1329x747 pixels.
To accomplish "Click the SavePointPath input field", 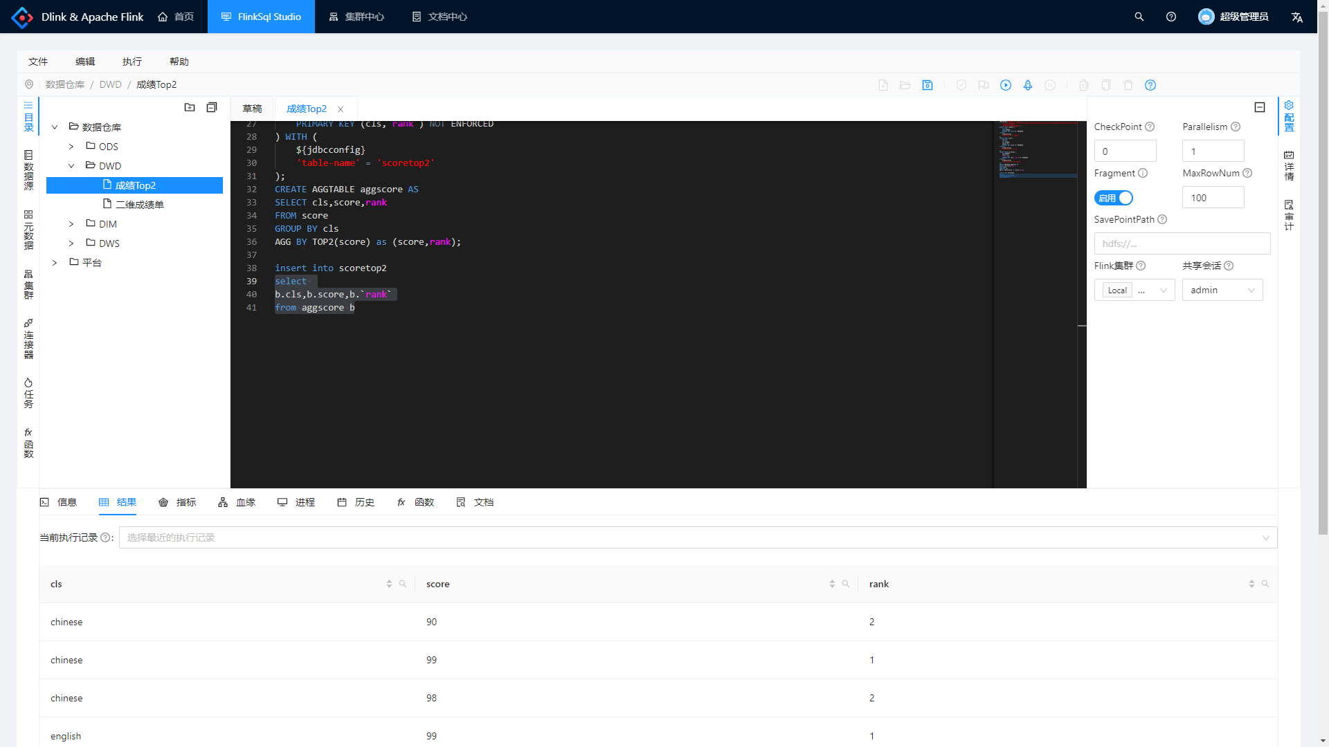I will click(1182, 243).
